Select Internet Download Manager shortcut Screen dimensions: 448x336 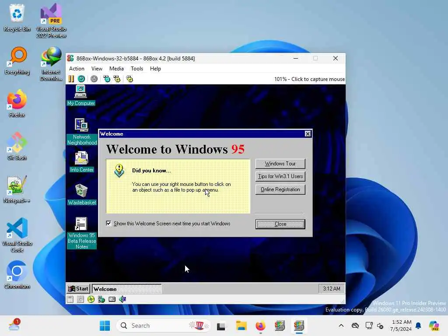click(x=51, y=64)
